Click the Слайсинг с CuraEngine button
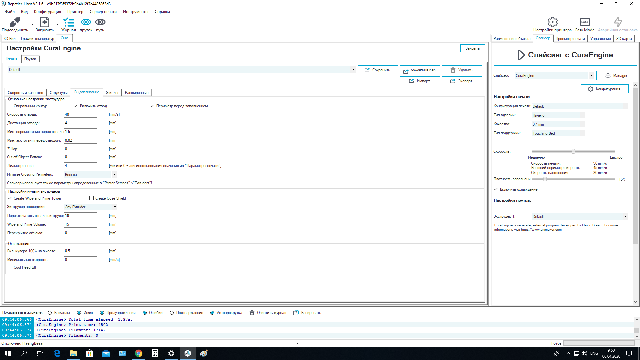The width and height of the screenshot is (640, 360). pos(565,55)
